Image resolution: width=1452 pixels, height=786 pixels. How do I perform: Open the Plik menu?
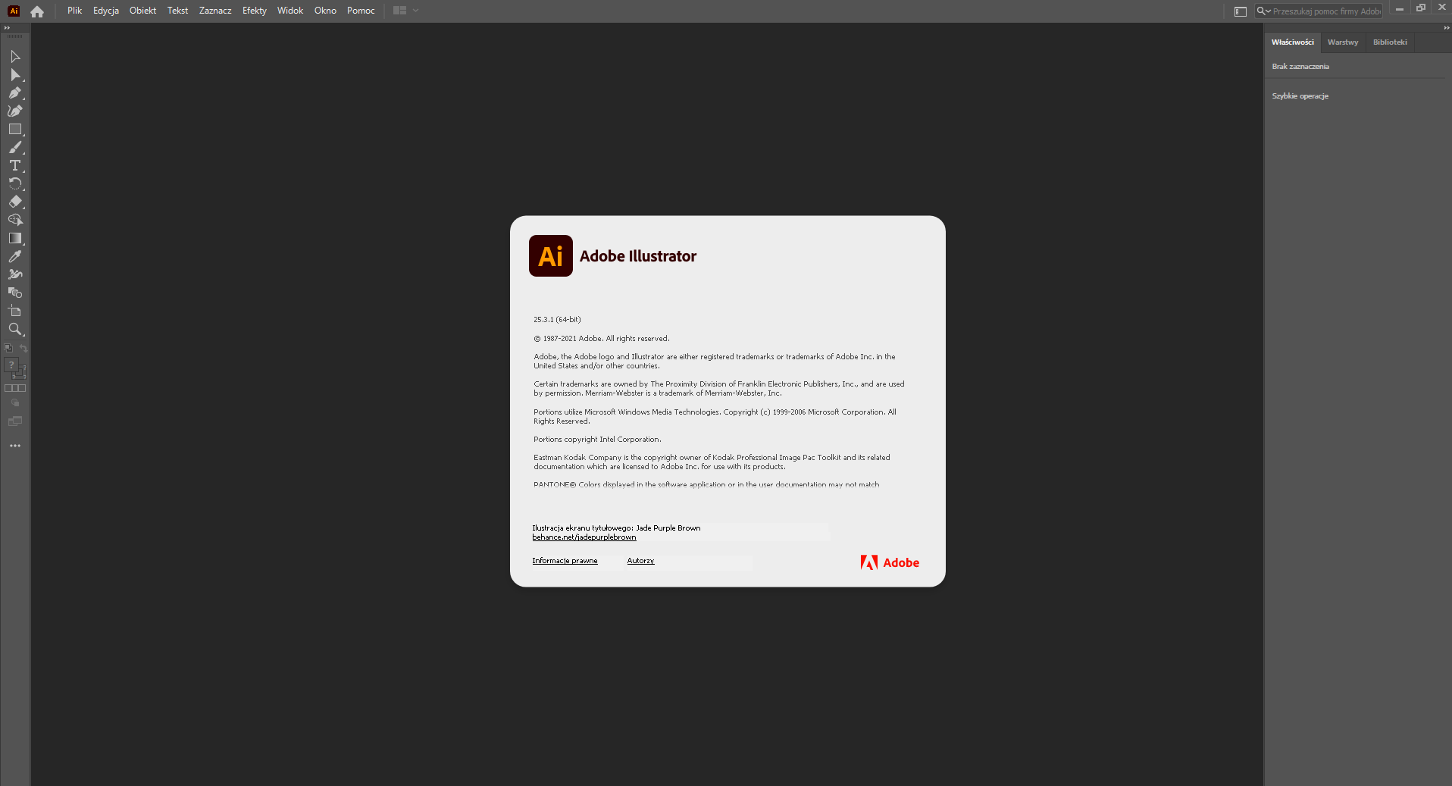[x=74, y=11]
